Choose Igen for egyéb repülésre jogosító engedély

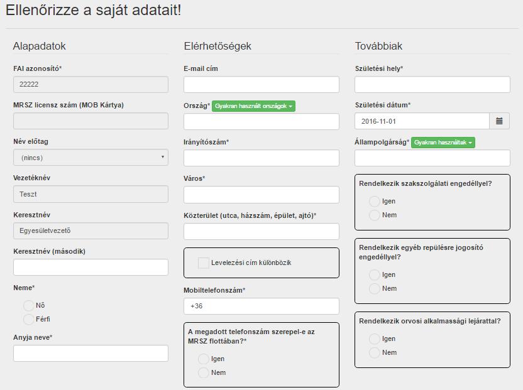tap(375, 274)
